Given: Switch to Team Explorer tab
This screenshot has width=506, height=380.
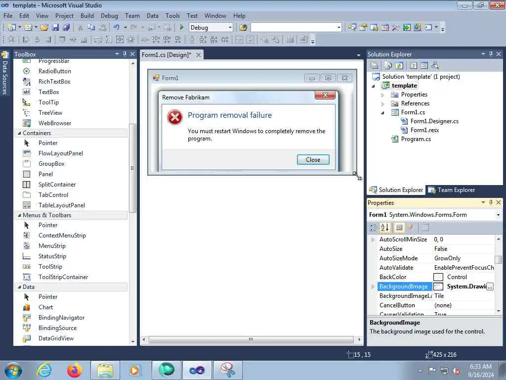Looking at the screenshot, I should 451,190.
